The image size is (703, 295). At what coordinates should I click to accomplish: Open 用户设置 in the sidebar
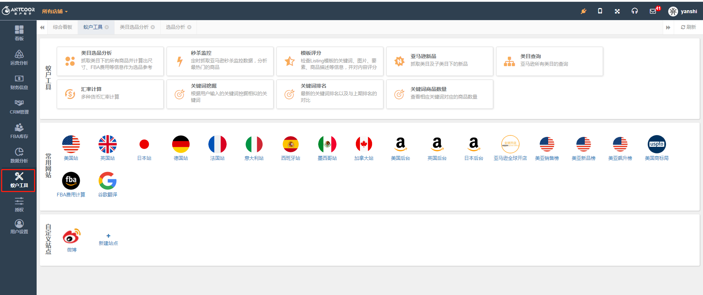coord(19,227)
